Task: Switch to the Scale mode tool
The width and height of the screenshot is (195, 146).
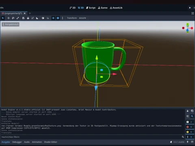Action: point(18,18)
